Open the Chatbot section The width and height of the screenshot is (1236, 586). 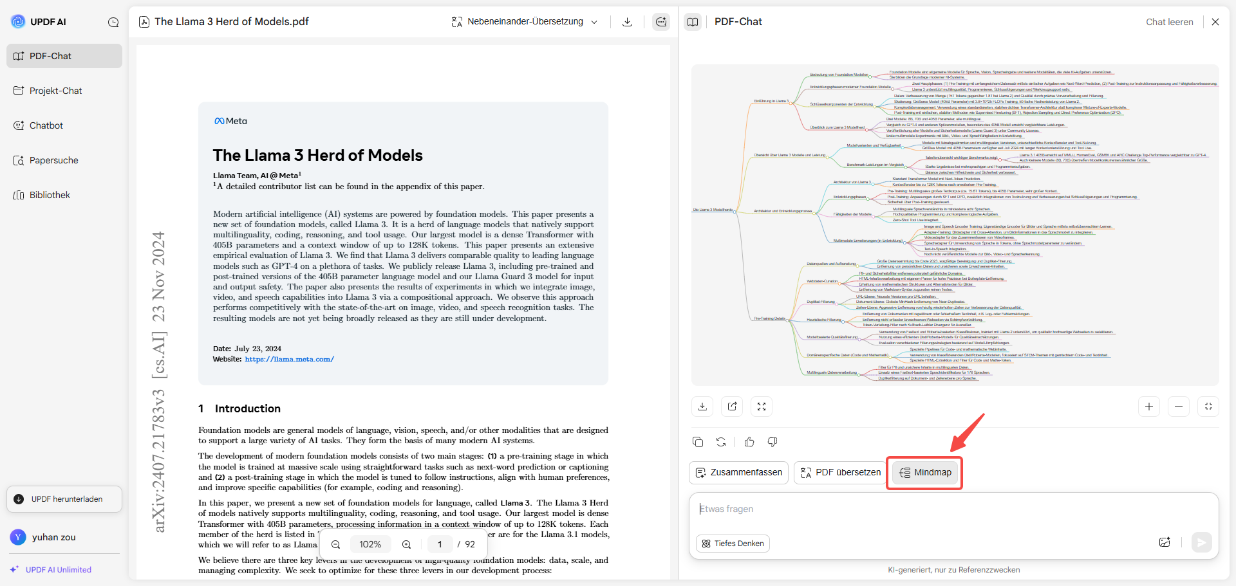tap(64, 125)
